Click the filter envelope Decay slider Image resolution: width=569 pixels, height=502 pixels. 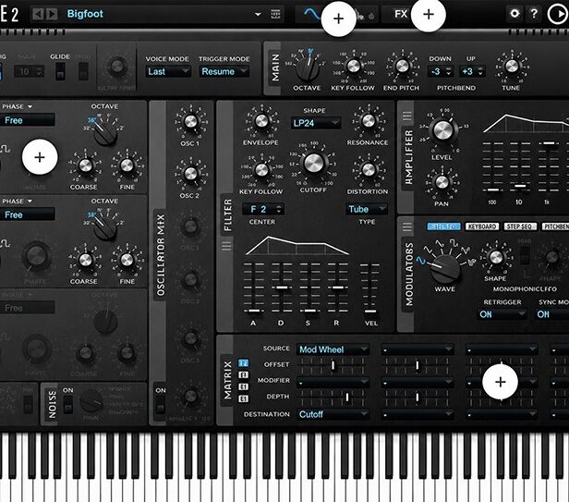point(282,288)
